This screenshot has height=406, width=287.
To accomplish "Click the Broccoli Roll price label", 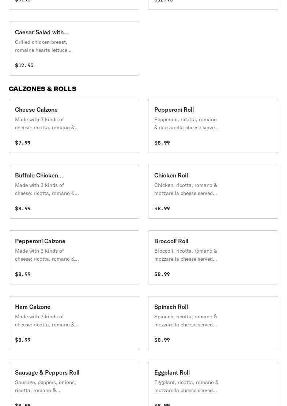I will pyautogui.click(x=162, y=274).
